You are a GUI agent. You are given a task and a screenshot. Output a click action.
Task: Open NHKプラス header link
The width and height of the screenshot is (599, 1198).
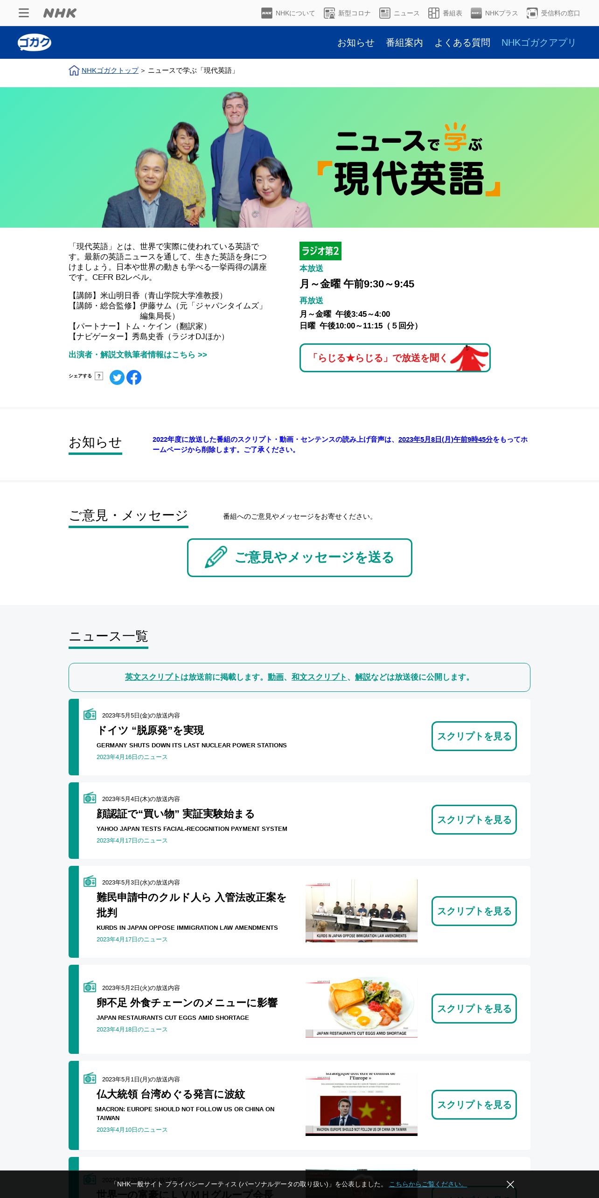pyautogui.click(x=494, y=13)
